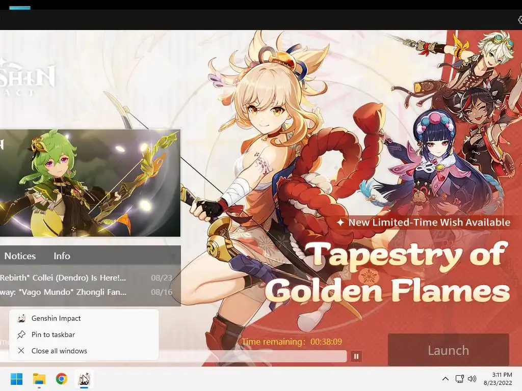Open the clock showing 3:11 PM
The height and width of the screenshot is (391, 522).
[498, 379]
